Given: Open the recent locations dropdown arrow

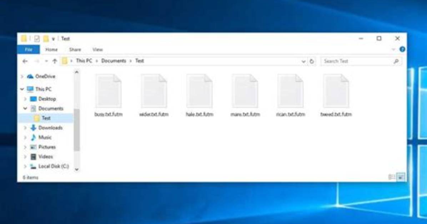Looking at the screenshot, I should [x=46, y=61].
